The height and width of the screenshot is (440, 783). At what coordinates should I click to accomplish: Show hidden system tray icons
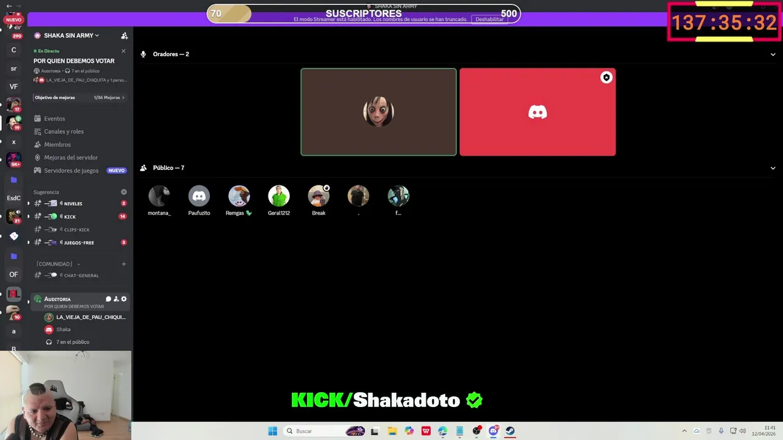684,431
